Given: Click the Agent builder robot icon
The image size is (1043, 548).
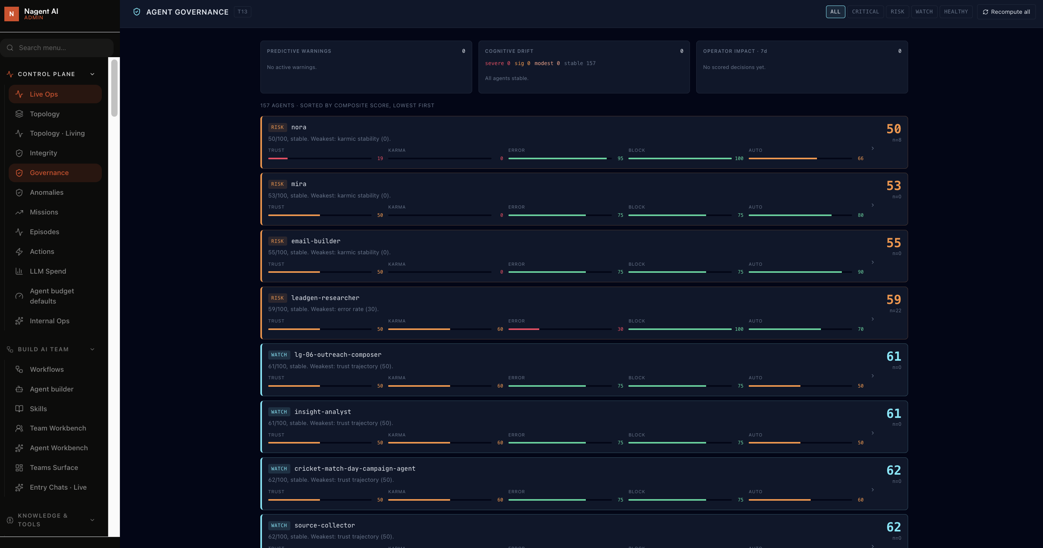Looking at the screenshot, I should [19, 389].
